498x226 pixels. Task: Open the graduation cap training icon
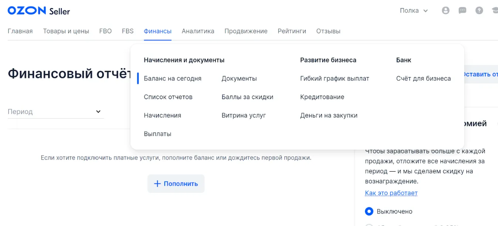coord(495,11)
